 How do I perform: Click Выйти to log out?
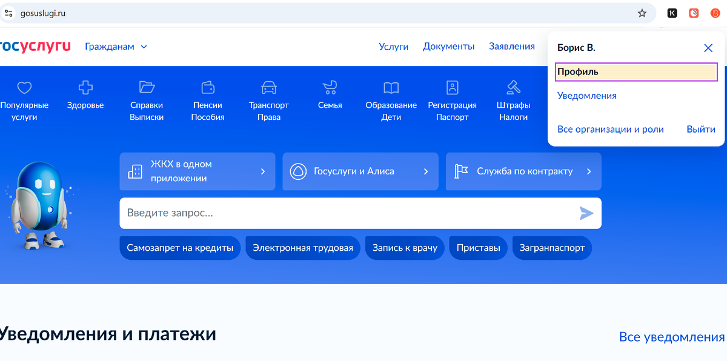[701, 130]
